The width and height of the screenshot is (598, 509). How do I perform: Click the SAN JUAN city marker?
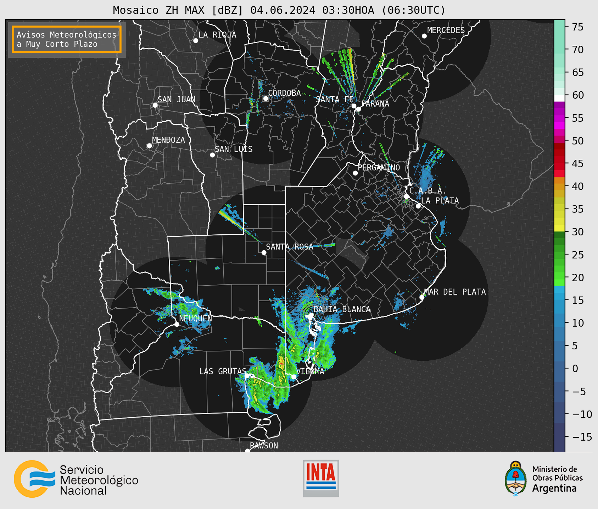click(155, 105)
